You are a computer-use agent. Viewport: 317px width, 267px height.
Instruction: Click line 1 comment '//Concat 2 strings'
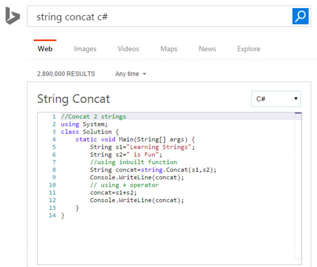[93, 116]
